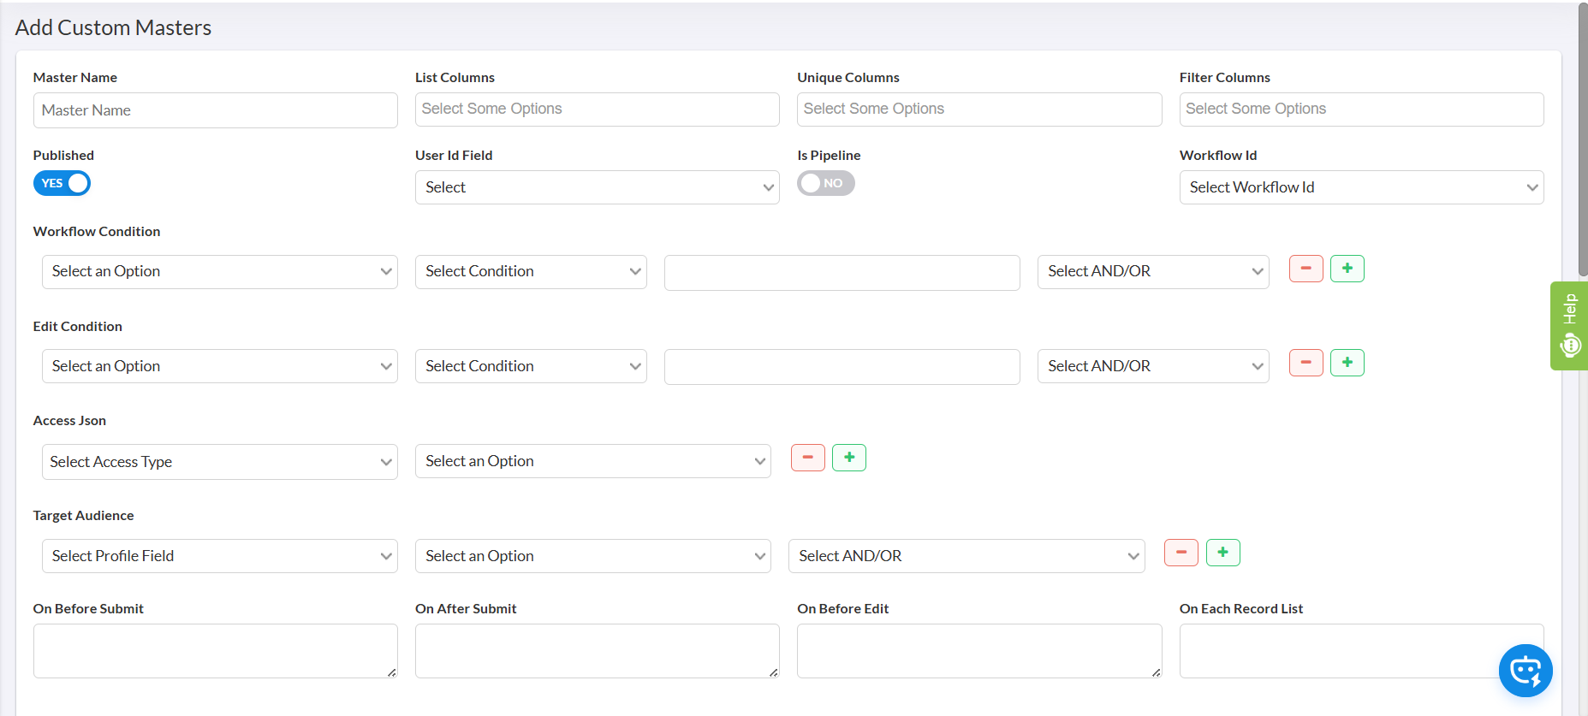Click the Master Name input field
The width and height of the screenshot is (1588, 716).
[215, 110]
